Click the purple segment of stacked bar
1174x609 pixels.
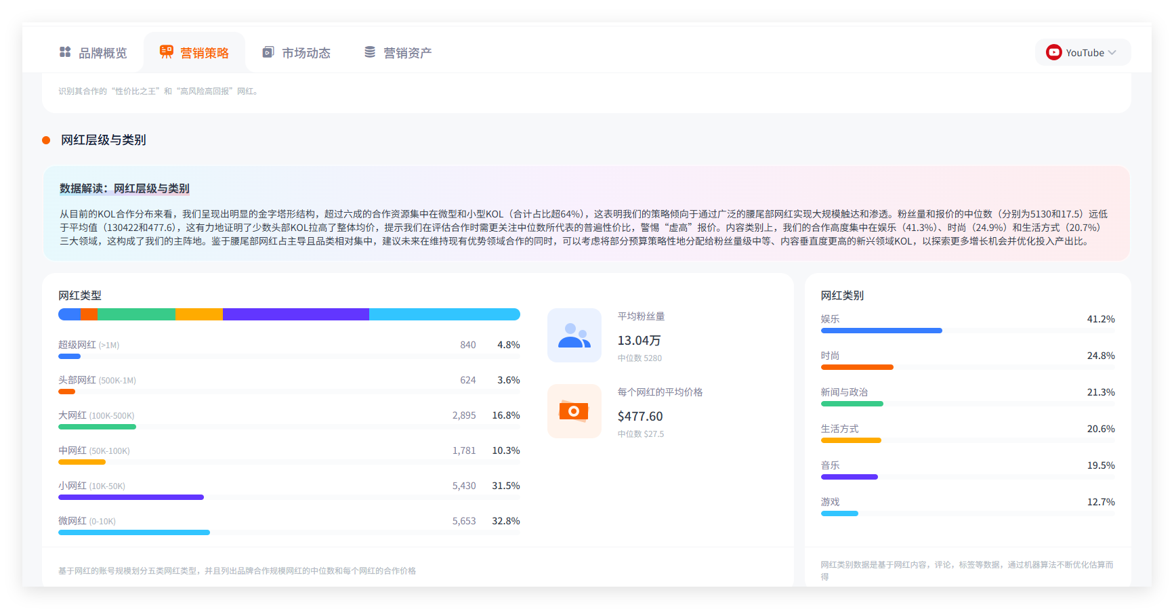coord(295,314)
